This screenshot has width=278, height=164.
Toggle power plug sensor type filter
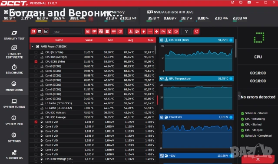point(144,32)
